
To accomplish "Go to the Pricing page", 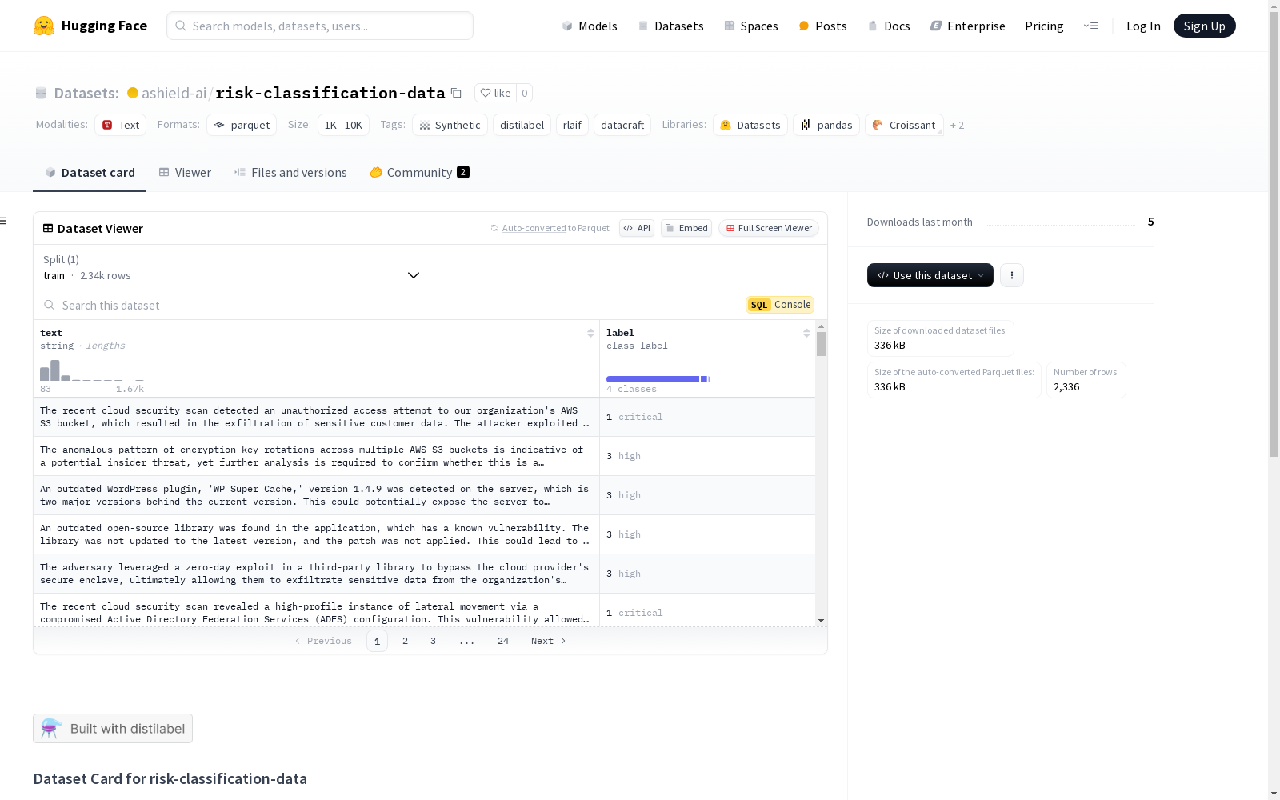I will pos(1044,26).
